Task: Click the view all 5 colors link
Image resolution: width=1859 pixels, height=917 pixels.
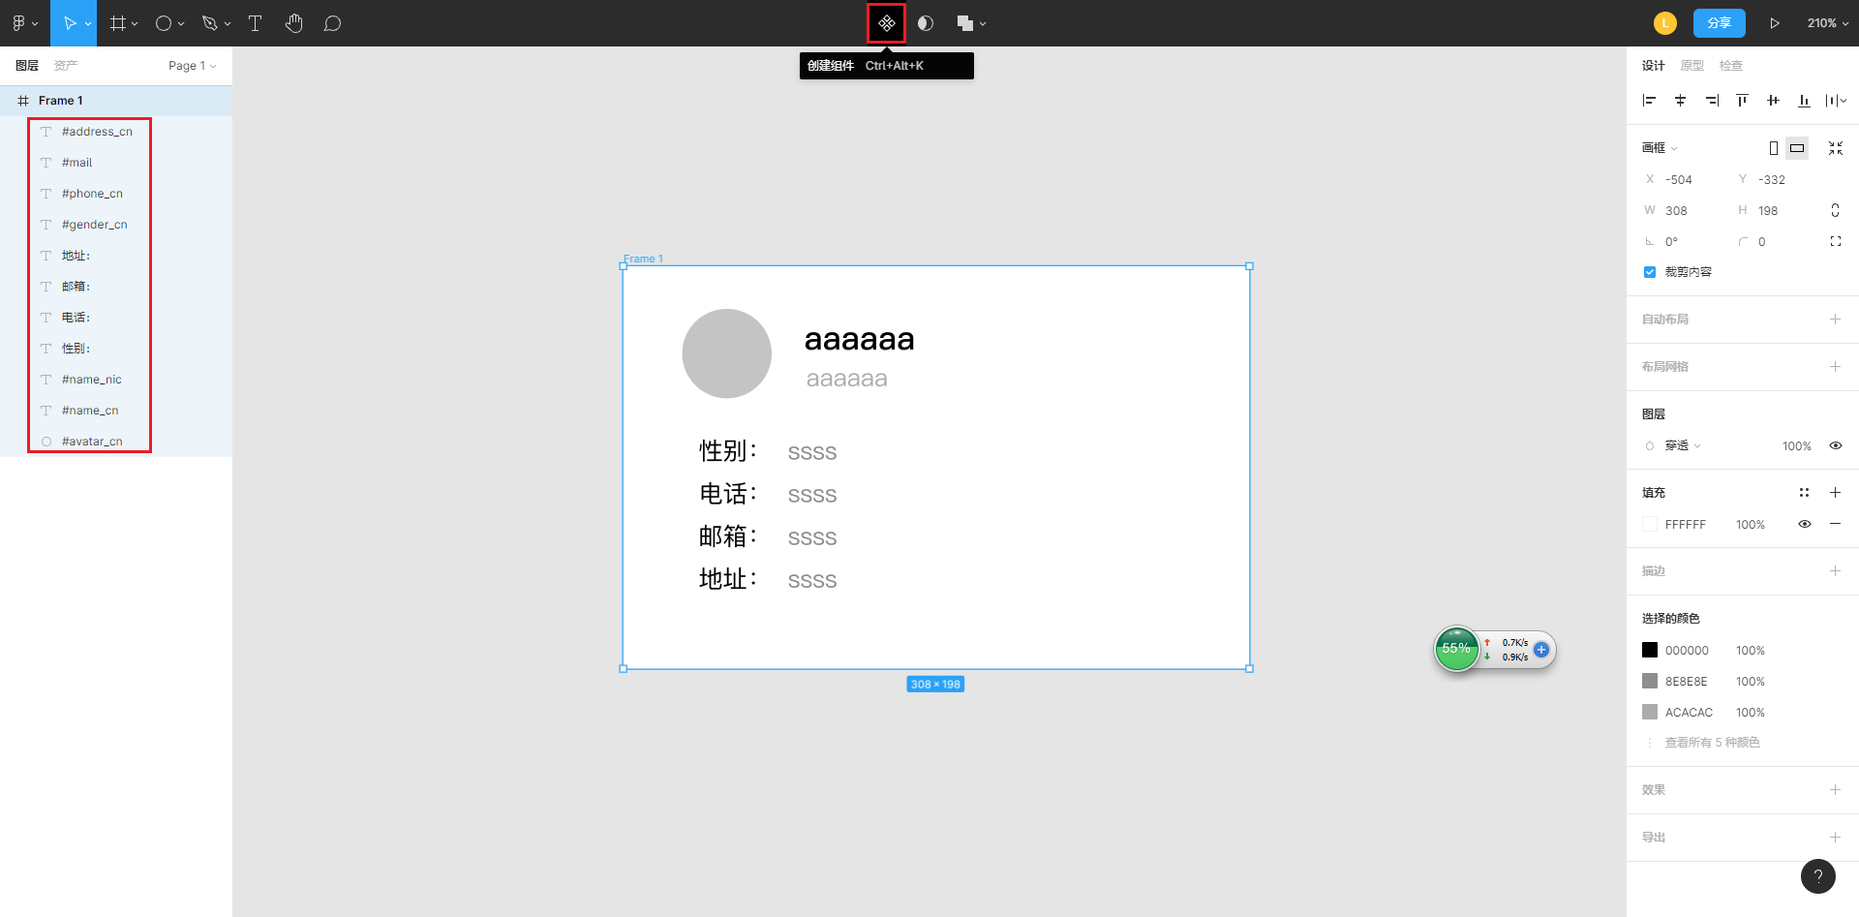Action: click(1712, 743)
